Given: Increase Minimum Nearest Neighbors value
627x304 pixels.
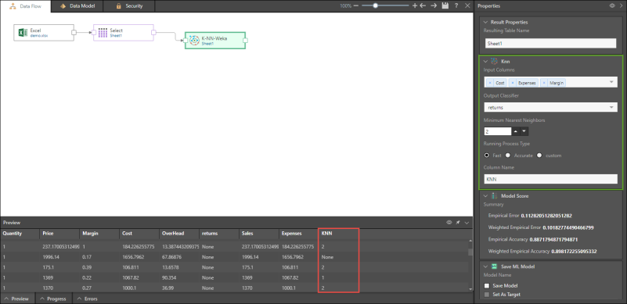Looking at the screenshot, I should point(516,131).
